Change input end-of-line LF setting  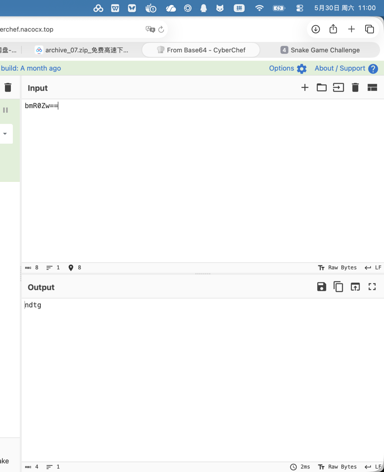(x=373, y=268)
